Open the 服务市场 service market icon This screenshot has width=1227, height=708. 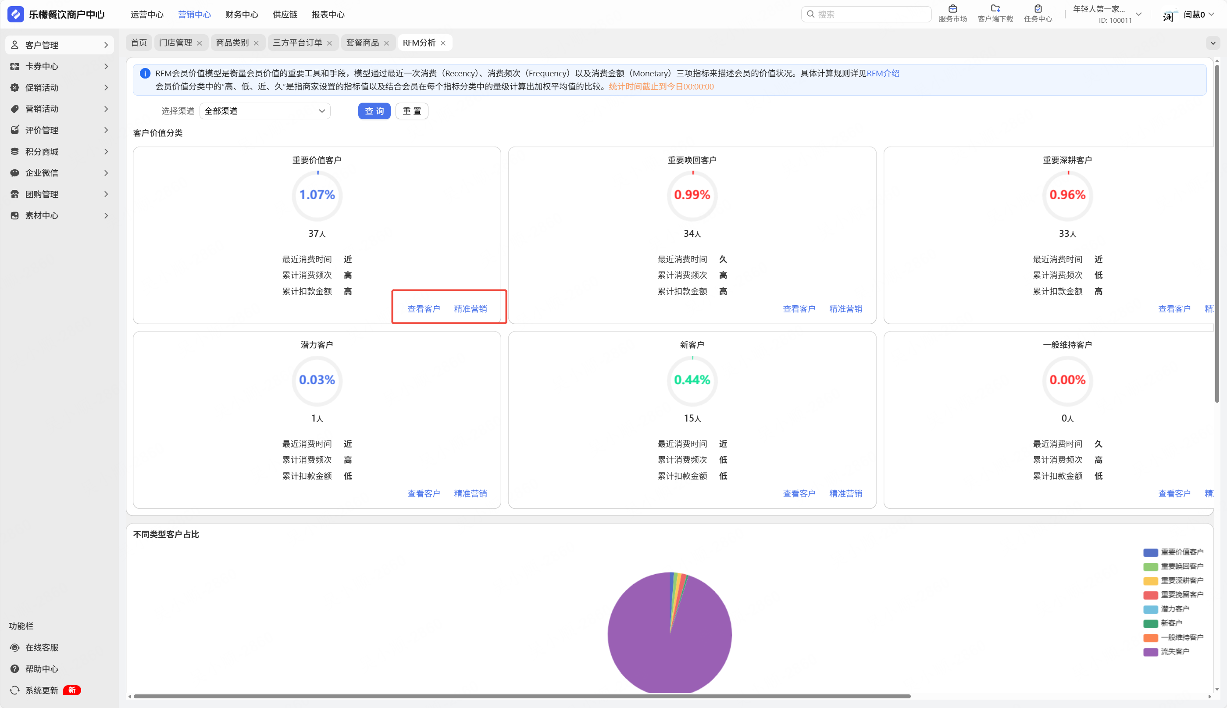click(952, 9)
